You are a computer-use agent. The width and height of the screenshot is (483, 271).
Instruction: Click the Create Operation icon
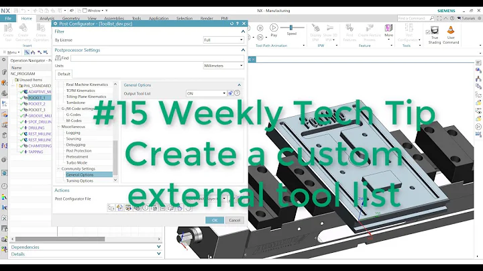tap(41, 28)
